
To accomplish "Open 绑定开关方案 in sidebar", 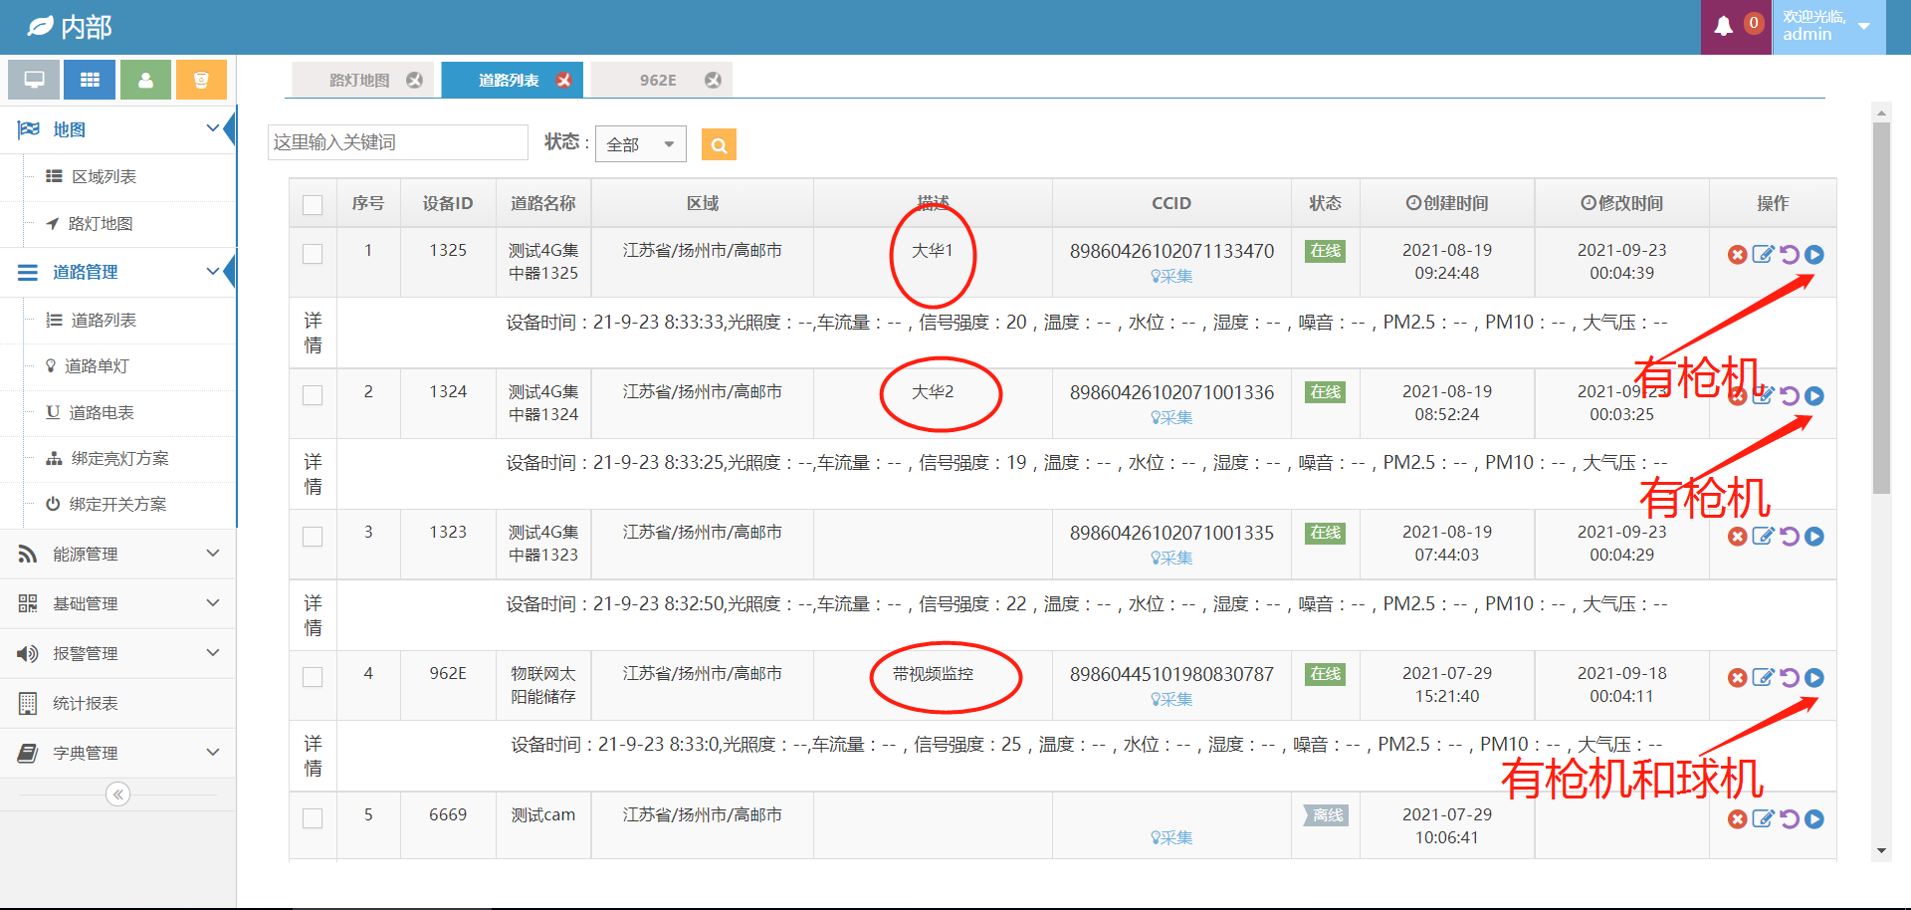I will tap(117, 504).
